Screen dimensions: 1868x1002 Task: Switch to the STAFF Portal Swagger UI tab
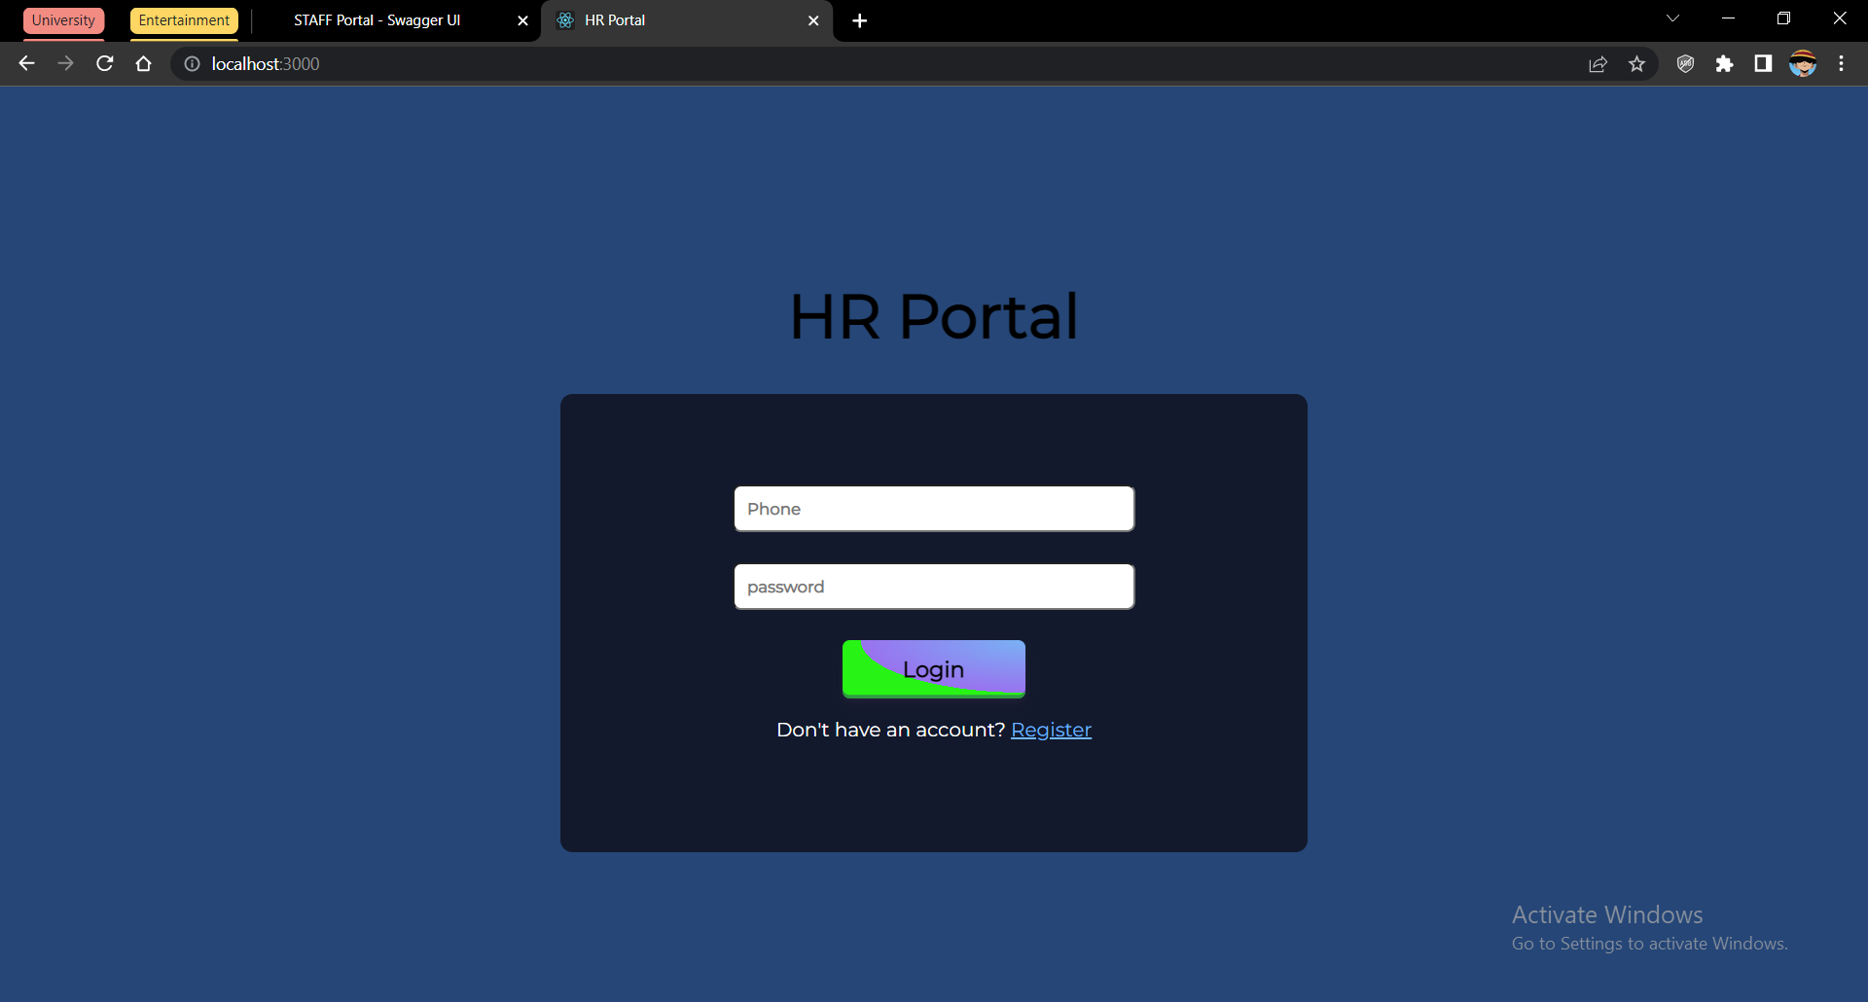point(377,19)
